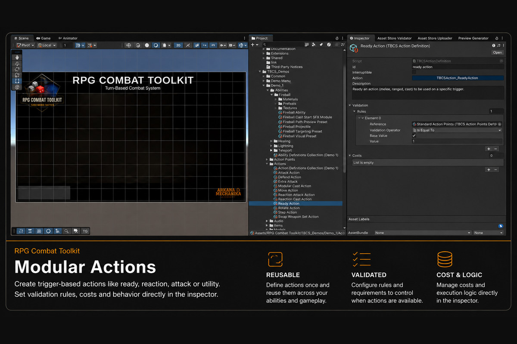
Task: Collapse the Rules list foldout
Action: tap(355, 111)
